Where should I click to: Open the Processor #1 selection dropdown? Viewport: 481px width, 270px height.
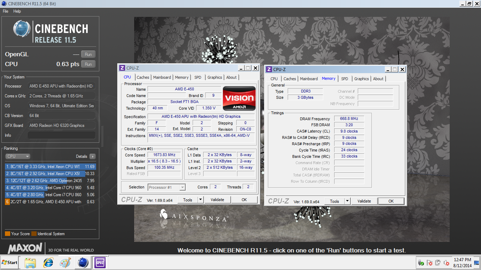[x=167, y=187]
